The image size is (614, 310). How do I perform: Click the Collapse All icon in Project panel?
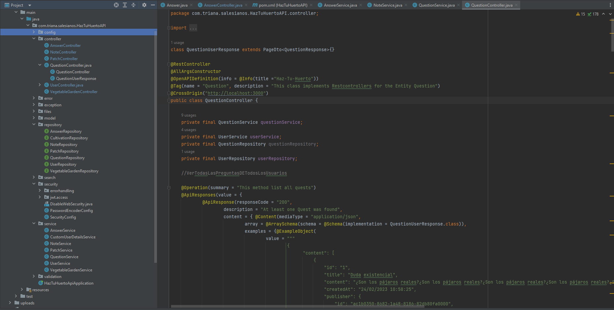coord(133,5)
